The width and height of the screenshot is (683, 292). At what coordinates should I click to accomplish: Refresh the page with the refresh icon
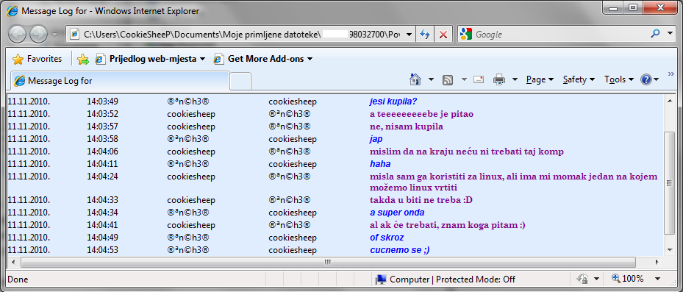(425, 35)
